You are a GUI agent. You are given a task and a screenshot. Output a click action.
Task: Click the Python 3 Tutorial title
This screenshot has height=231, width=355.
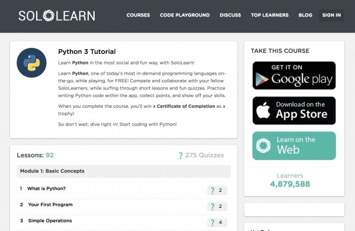point(87,52)
